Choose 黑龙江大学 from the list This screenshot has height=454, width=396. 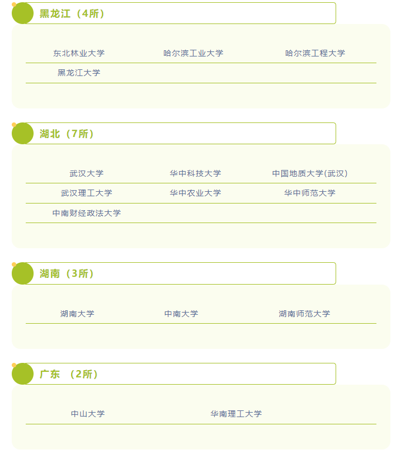[x=79, y=73]
